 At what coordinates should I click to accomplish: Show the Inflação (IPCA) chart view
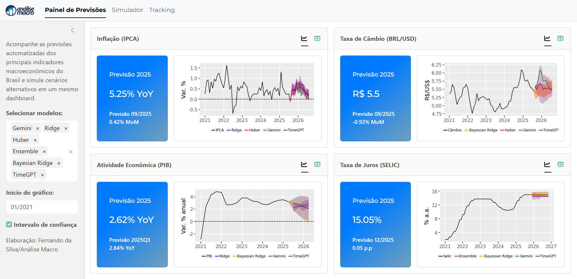304,39
